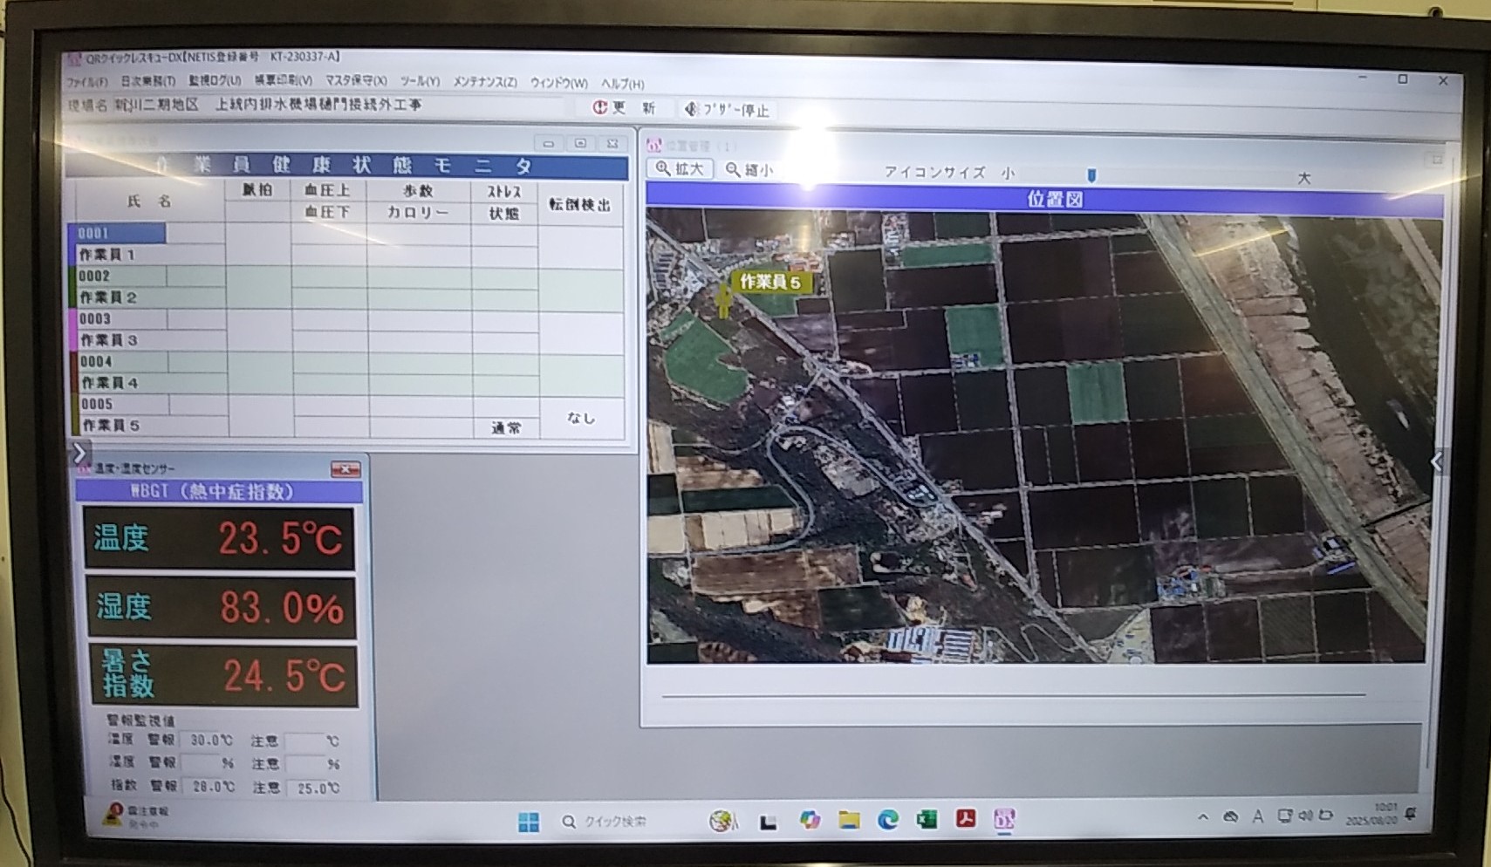The height and width of the screenshot is (867, 1491).
Task: Click the なし fall detection cell
Action: pos(581,417)
